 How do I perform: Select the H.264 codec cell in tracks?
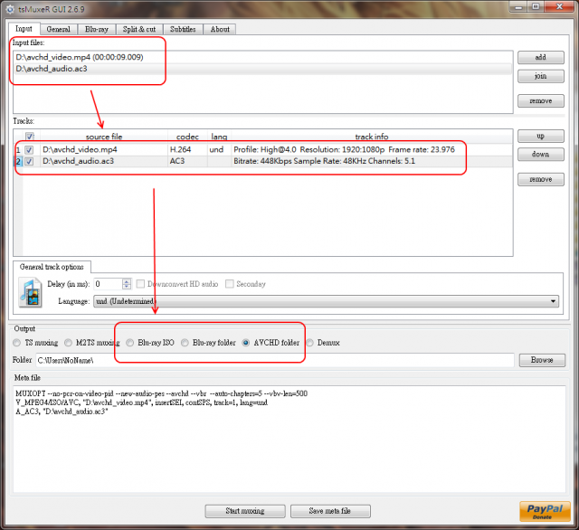pos(187,150)
